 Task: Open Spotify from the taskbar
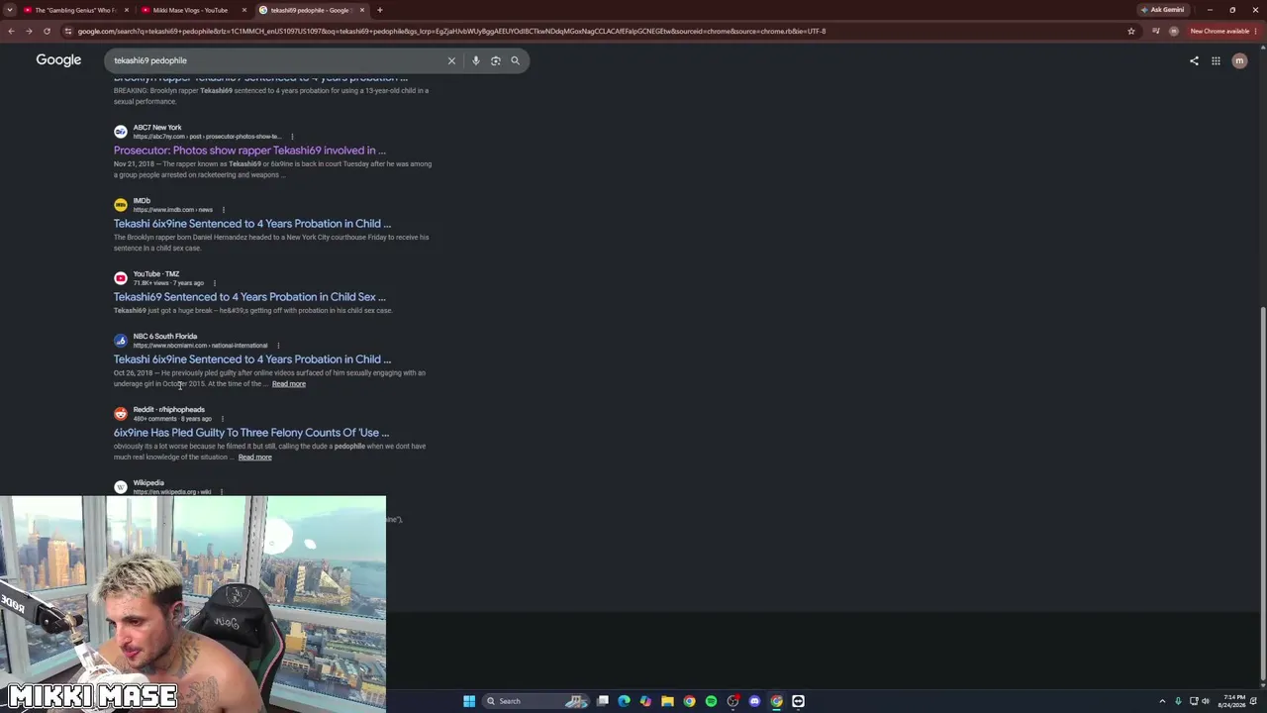tap(712, 701)
